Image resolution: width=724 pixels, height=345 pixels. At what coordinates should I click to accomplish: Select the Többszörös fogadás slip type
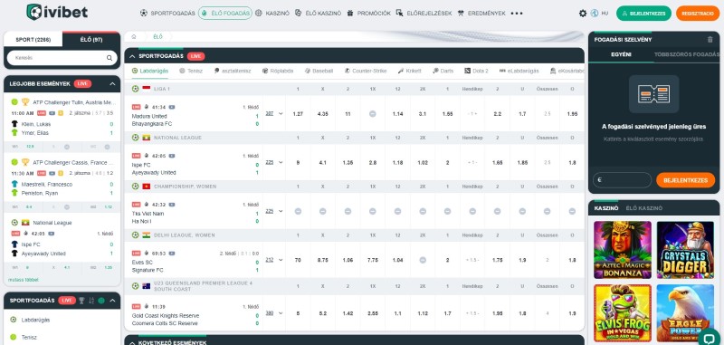tap(687, 54)
